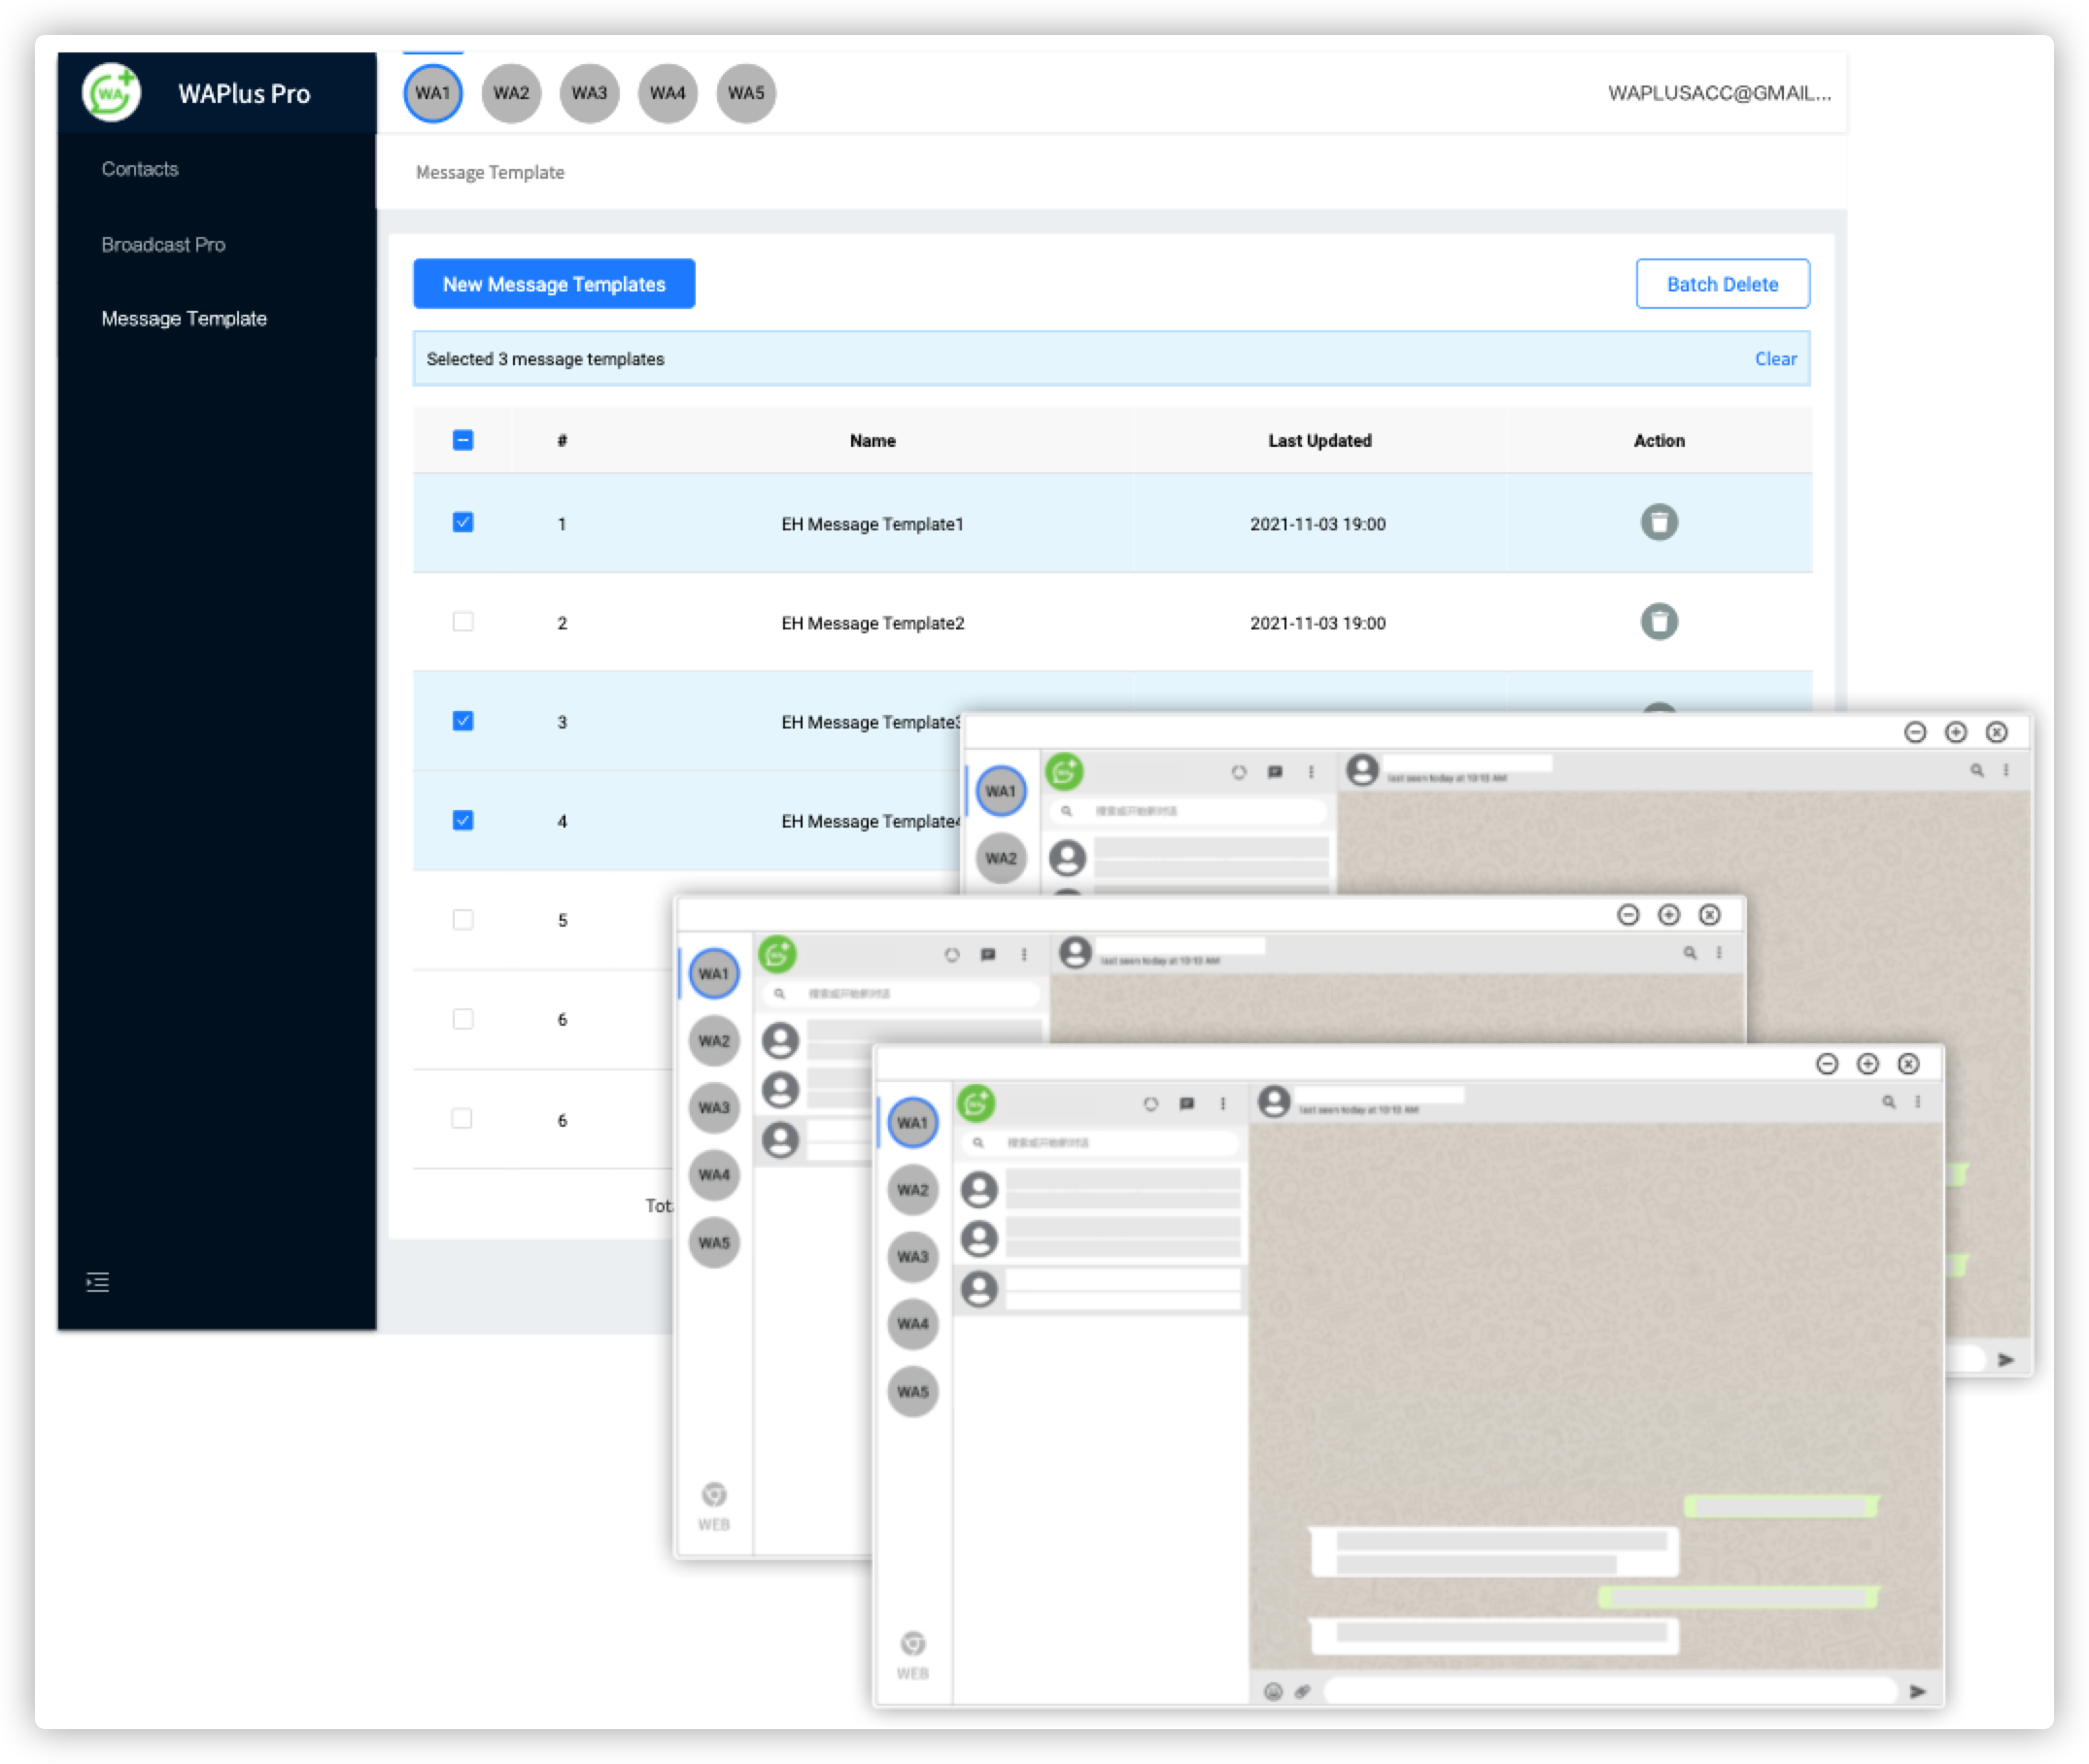Open three-dot menu in back chat window sidebar
The height and width of the screenshot is (1764, 2089).
pyautogui.click(x=1310, y=771)
